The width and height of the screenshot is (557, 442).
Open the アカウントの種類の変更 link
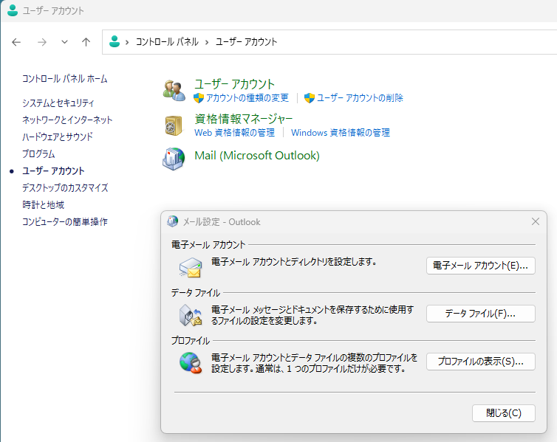(x=247, y=97)
